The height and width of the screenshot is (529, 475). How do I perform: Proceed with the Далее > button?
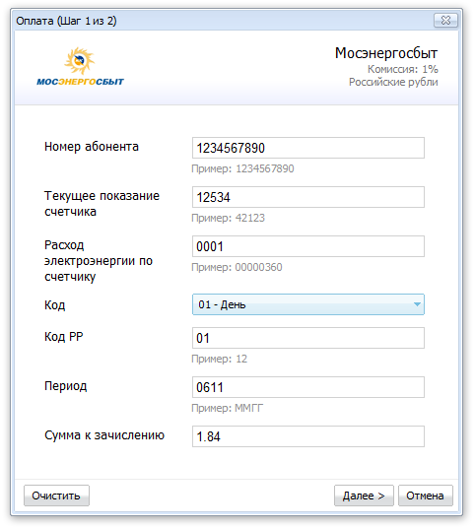(x=364, y=496)
